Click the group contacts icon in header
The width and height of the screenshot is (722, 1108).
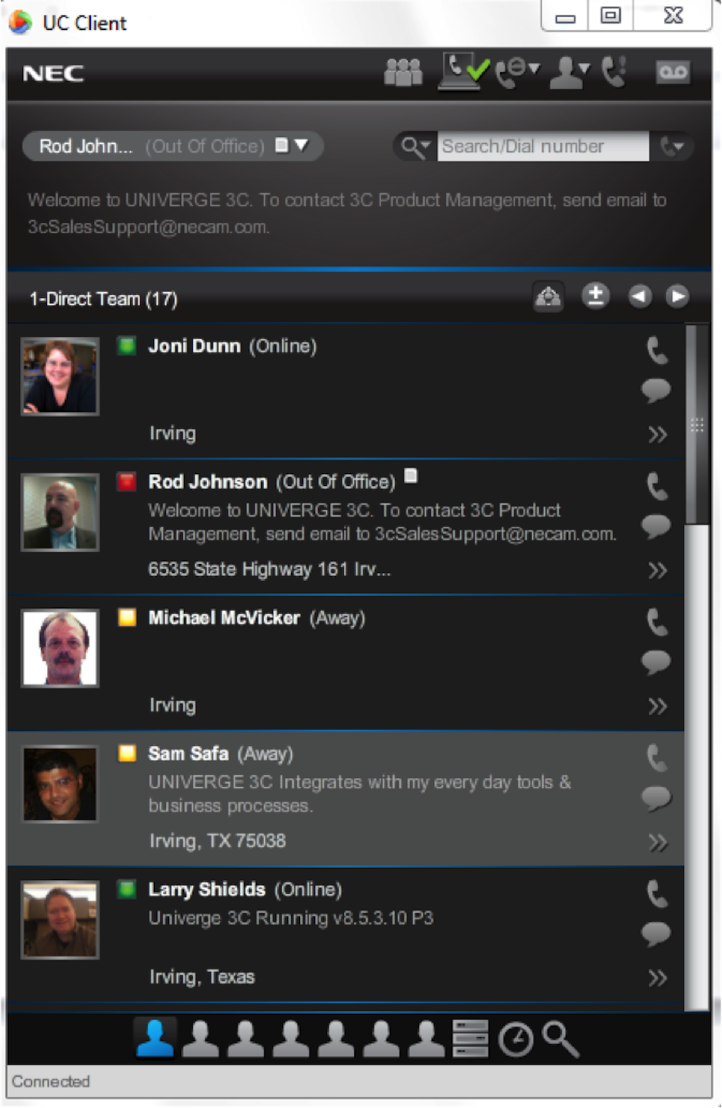pos(403,72)
